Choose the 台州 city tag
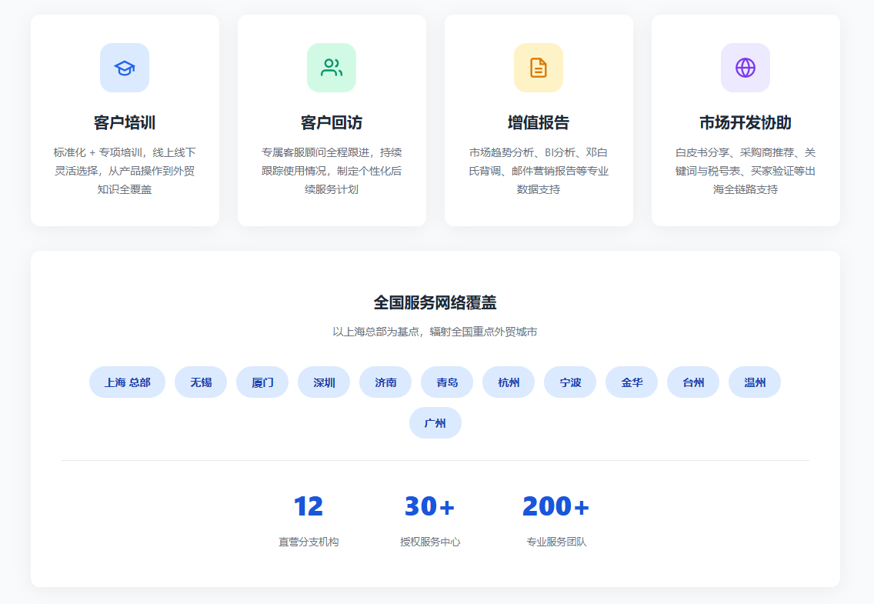This screenshot has height=604, width=874. coord(693,382)
